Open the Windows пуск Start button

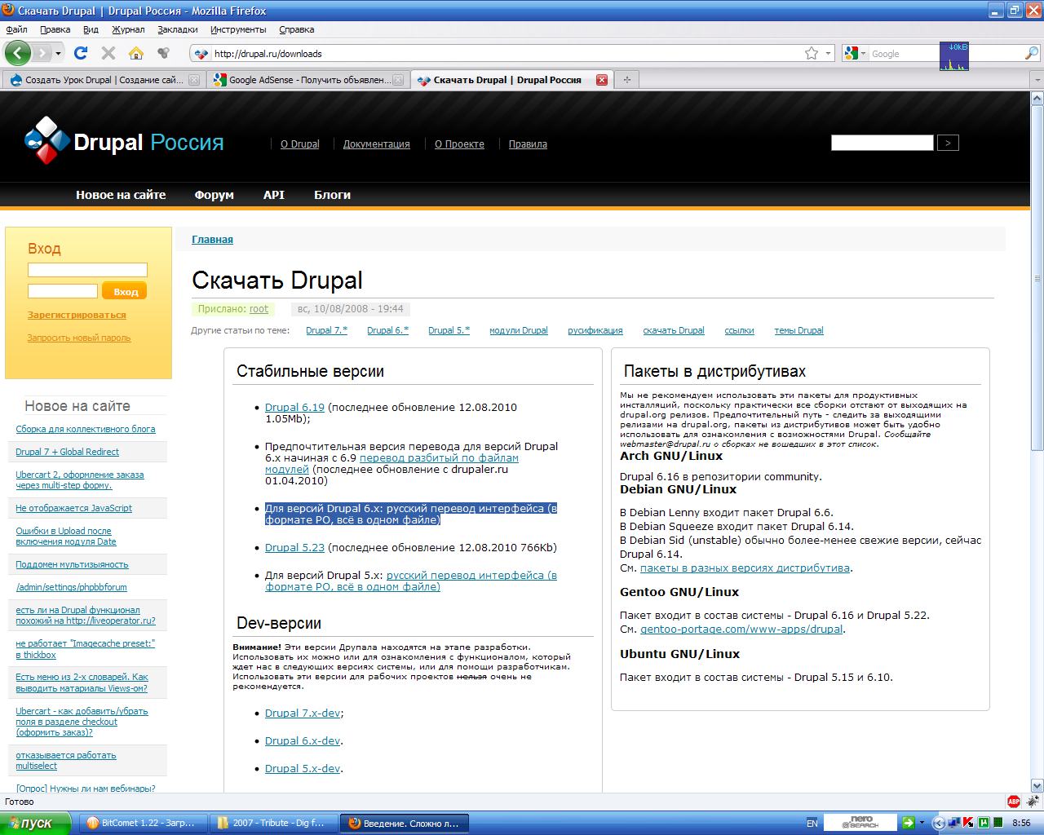36,823
